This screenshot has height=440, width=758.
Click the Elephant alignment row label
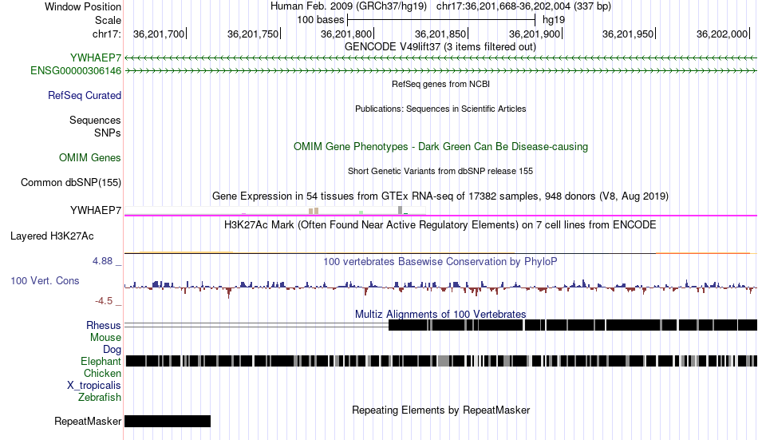coord(101,361)
